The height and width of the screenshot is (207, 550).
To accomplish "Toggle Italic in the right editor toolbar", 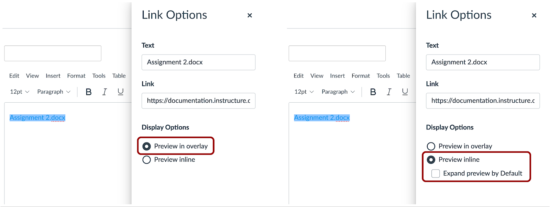I will [x=389, y=92].
